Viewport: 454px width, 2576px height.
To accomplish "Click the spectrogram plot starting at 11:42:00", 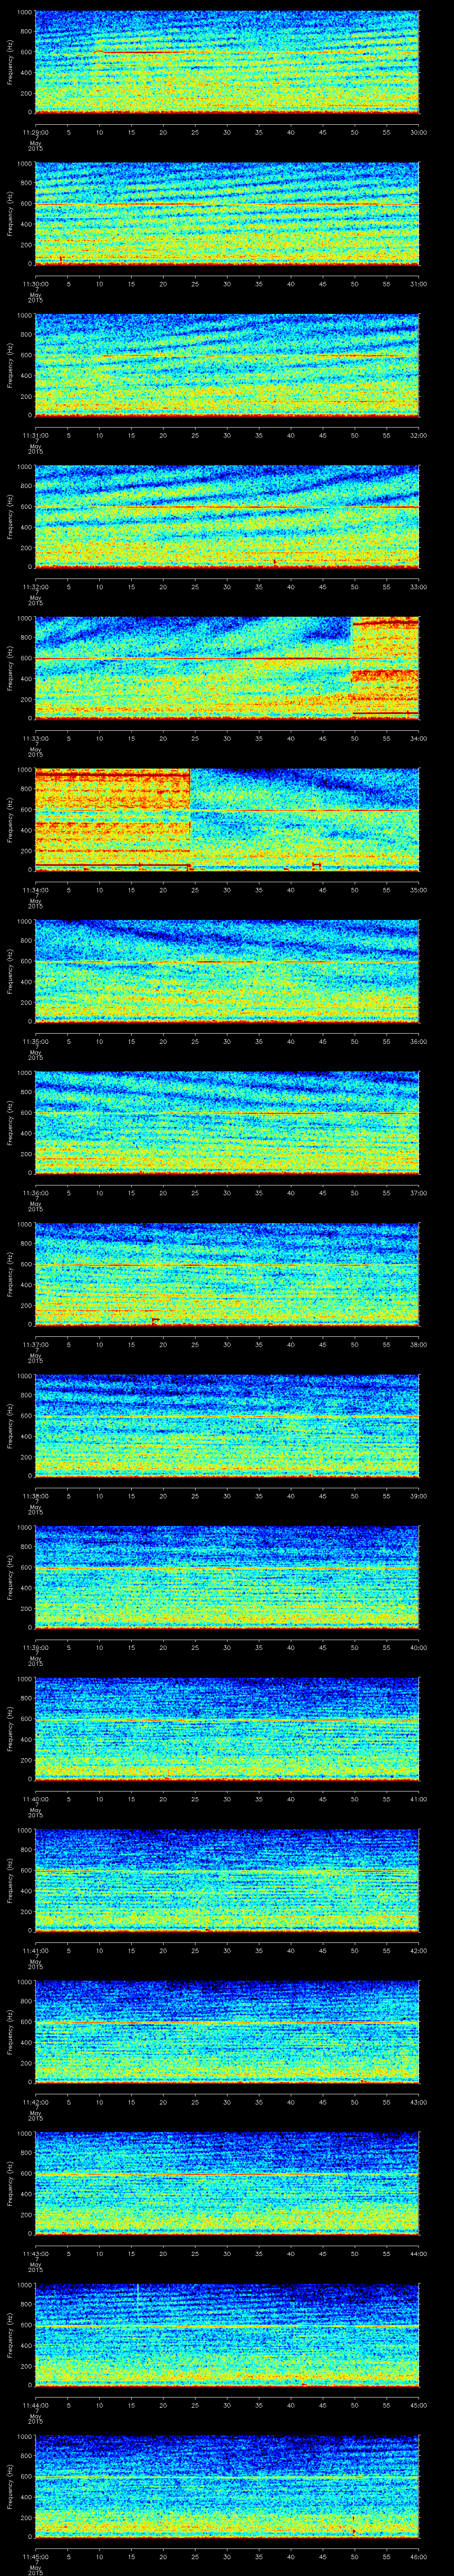I will click(227, 2032).
